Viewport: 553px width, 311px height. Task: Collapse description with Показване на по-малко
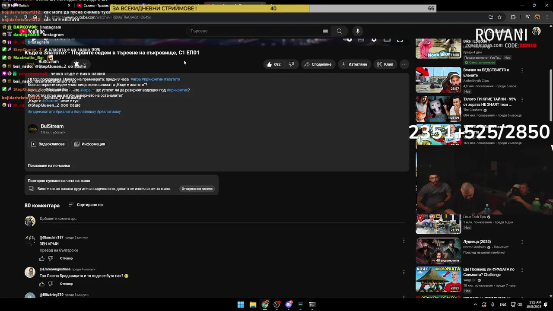click(49, 166)
